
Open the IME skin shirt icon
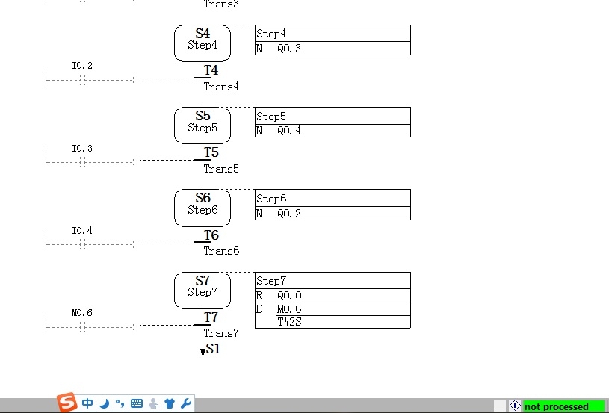[x=170, y=404]
